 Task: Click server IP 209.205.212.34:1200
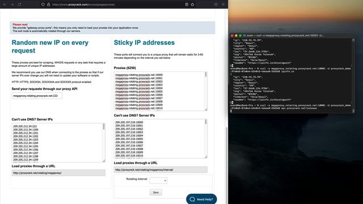click(x=26, y=130)
